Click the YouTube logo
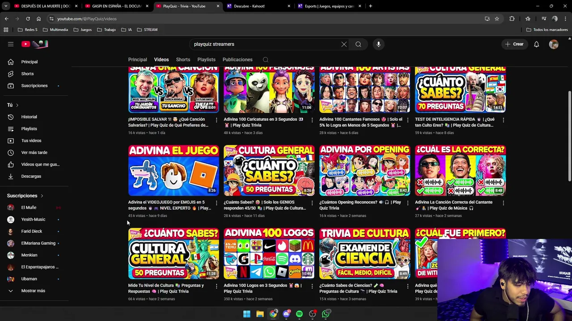 point(34,44)
